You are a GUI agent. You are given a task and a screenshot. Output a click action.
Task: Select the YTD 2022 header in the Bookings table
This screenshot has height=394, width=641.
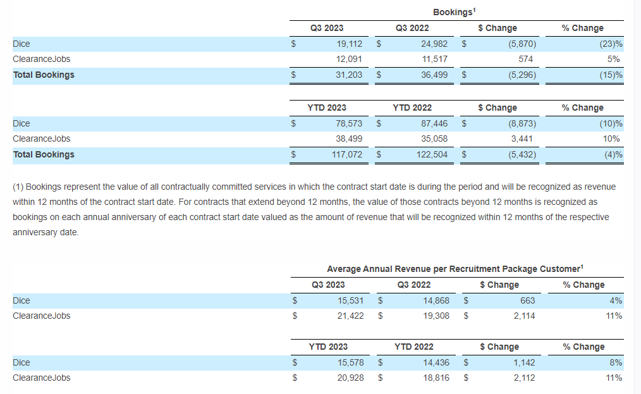tap(412, 108)
